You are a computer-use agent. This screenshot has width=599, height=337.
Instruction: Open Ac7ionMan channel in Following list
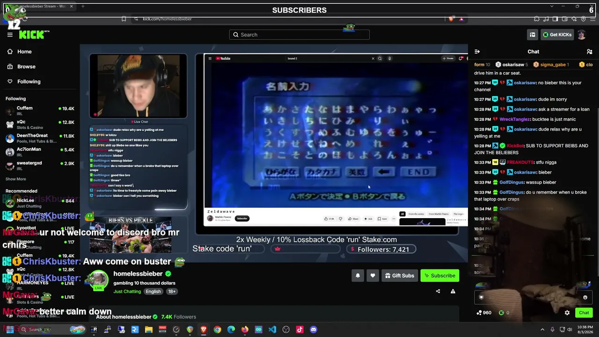tap(39, 152)
